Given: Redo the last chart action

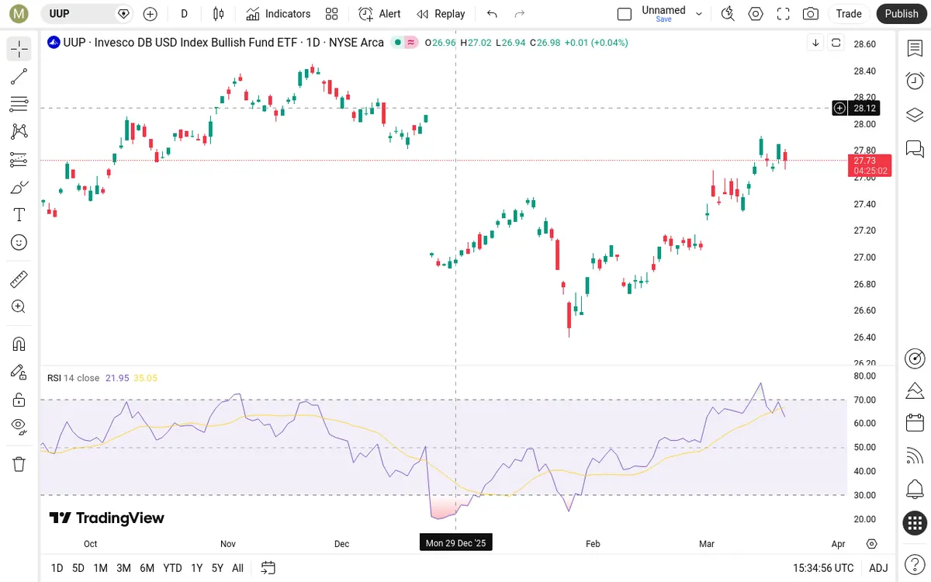Looking at the screenshot, I should 520,14.
